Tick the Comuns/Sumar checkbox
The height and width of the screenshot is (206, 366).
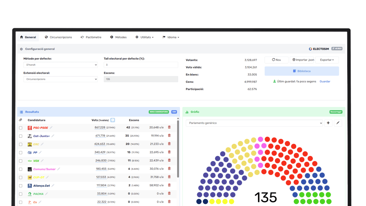pos(21,169)
